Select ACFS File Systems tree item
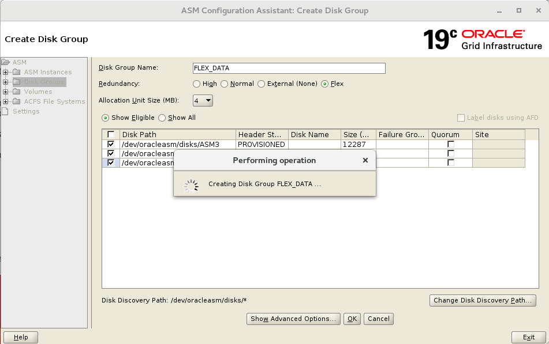Image resolution: width=549 pixels, height=344 pixels. (54, 101)
